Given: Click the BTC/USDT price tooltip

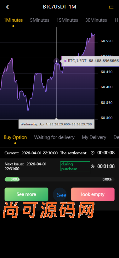Looking at the screenshot, I should tap(90, 61).
